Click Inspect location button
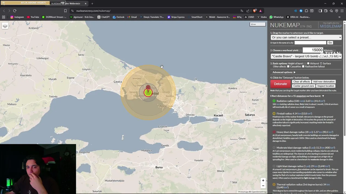346x194 pixels. point(325,86)
